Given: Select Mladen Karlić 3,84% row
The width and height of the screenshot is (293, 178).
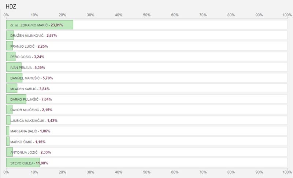Looking at the screenshot, I should click(x=147, y=88).
